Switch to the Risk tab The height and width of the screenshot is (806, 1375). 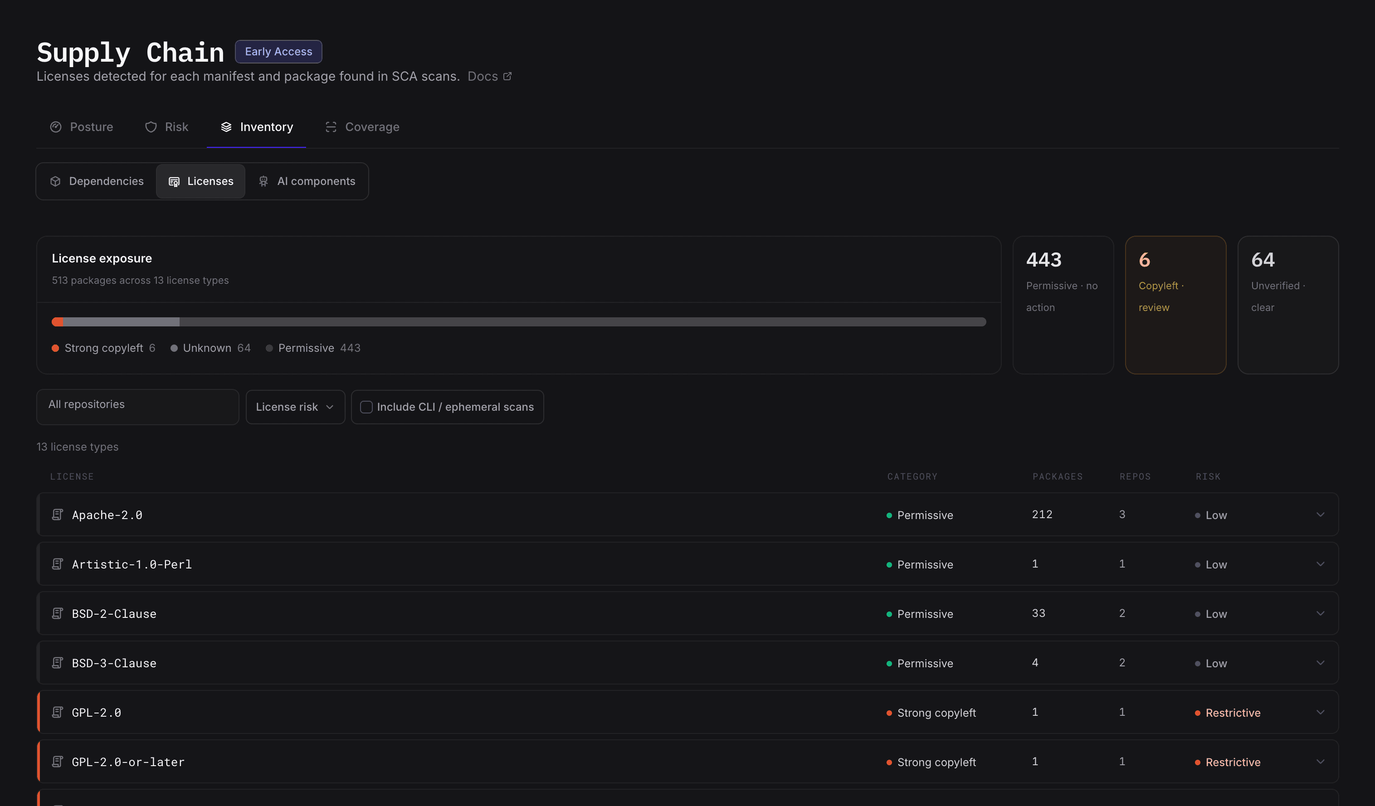coord(166,127)
